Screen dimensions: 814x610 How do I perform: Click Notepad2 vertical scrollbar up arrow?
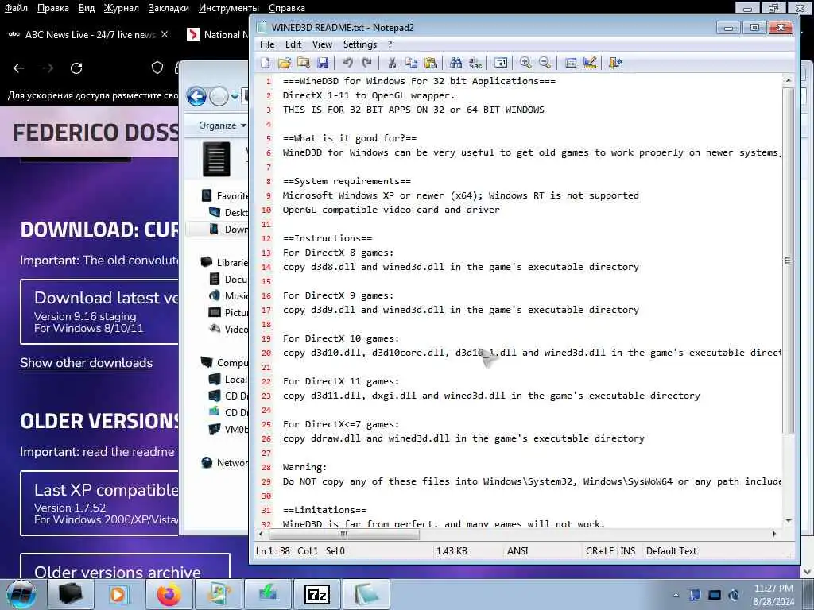point(789,80)
